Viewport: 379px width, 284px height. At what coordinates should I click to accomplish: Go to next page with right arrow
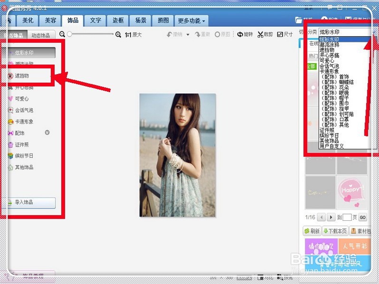tap(331, 218)
